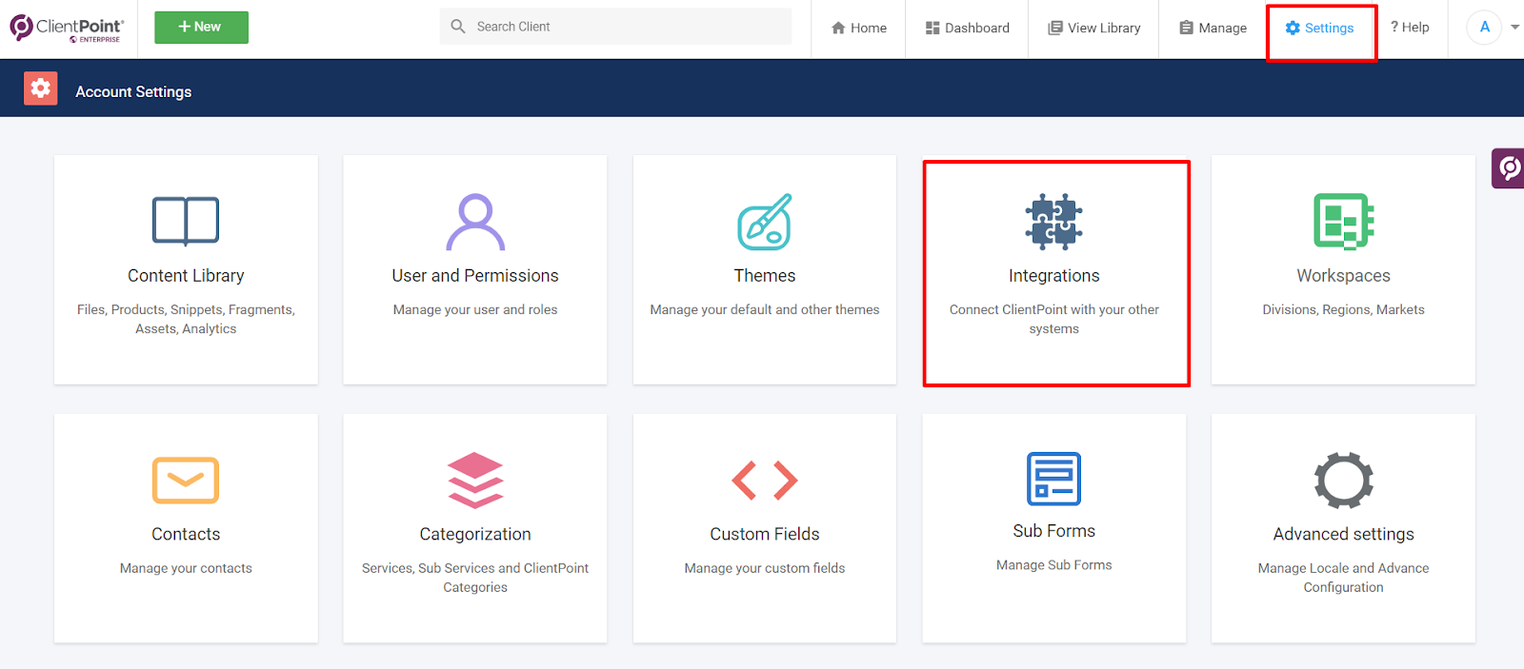Click "Manage Sub Forms" text

1054,565
